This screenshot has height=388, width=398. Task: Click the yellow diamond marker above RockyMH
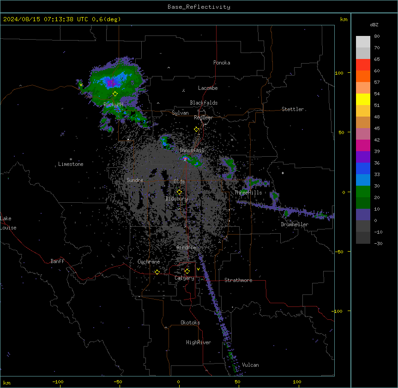pyautogui.click(x=115, y=94)
